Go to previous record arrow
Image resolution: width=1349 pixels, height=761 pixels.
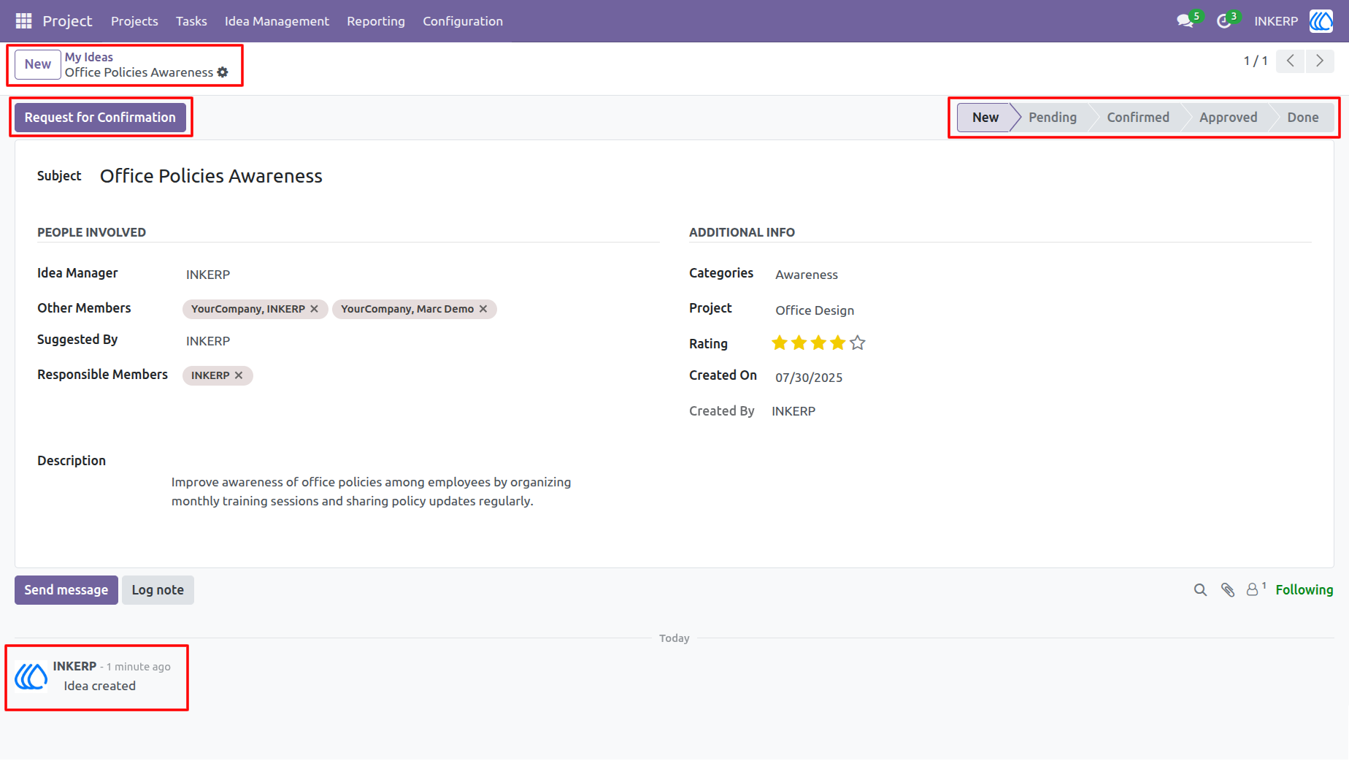tap(1291, 61)
